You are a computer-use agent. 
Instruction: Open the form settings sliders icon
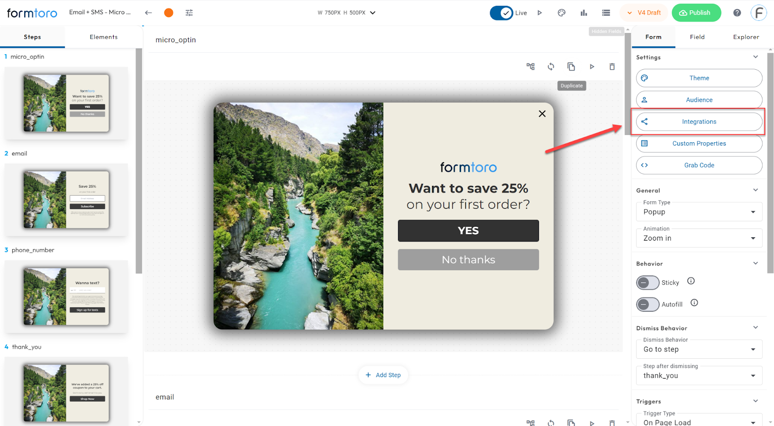(189, 13)
